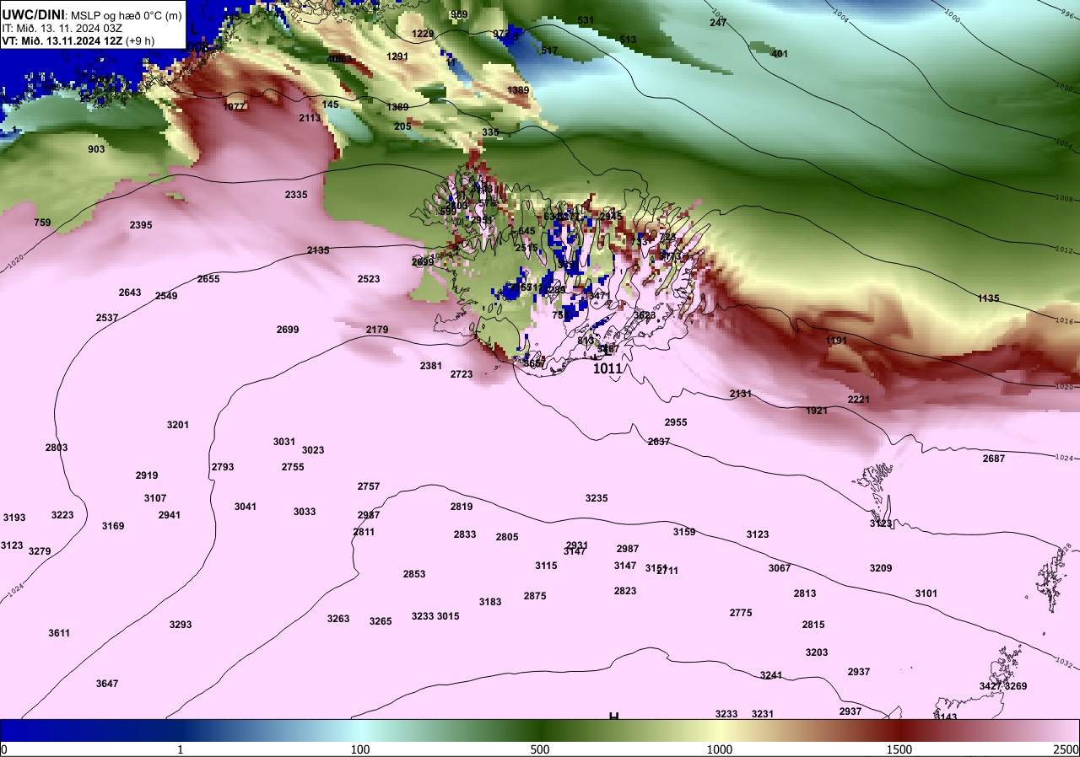The image size is (1080, 757).
Task: Click the height value 3015
Action: coord(448,616)
